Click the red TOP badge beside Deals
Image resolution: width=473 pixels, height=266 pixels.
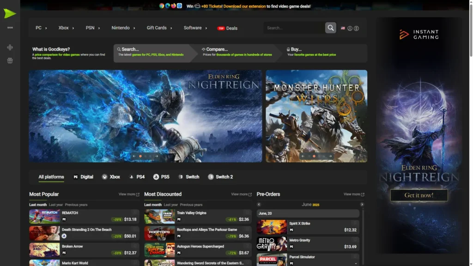click(221, 28)
